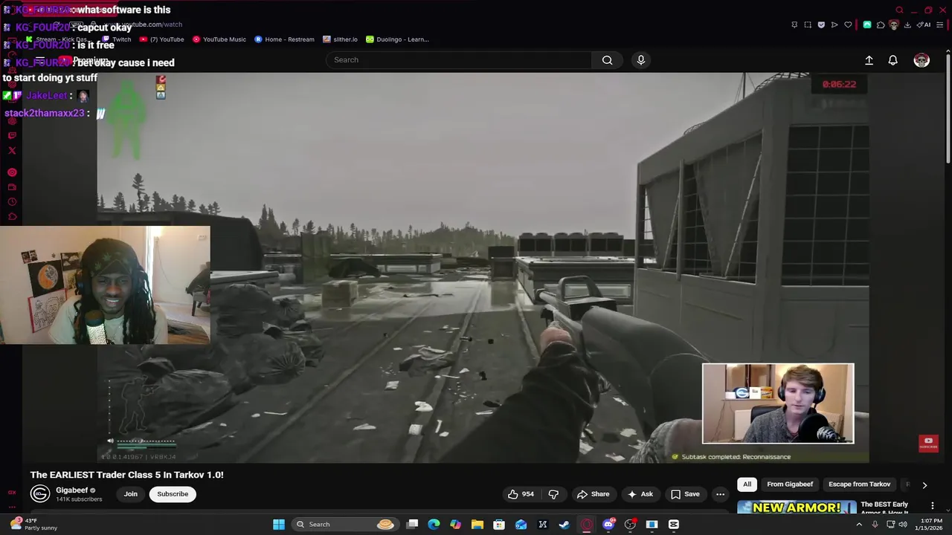Click the Ask button

click(640, 494)
